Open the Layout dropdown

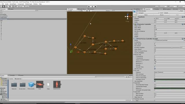click(x=182, y=7)
